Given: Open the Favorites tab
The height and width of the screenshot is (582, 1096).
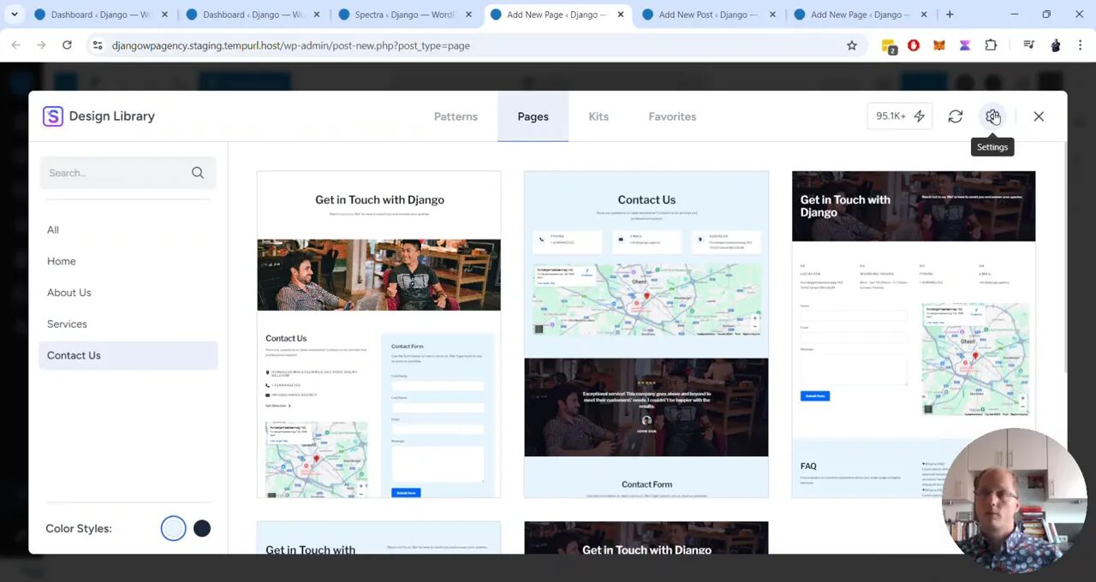Looking at the screenshot, I should pyautogui.click(x=672, y=116).
